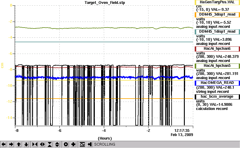Pan the plot down with the down arrow
The image size is (240, 148).
pyautogui.click(x=26, y=144)
